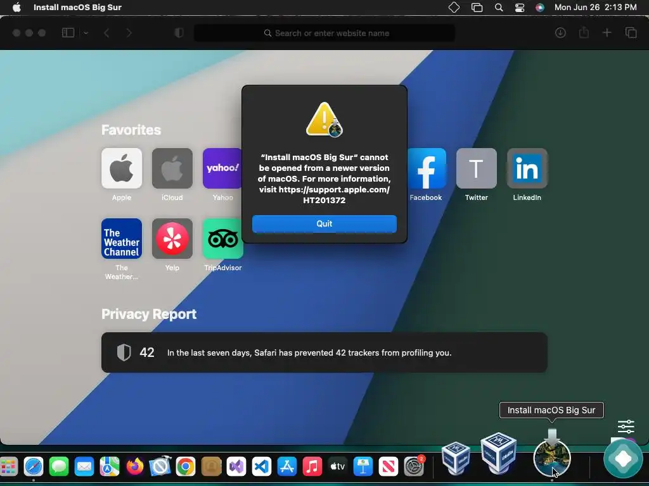This screenshot has width=649, height=486.
Task: Open VirtualBox icon beside Install macOS Big Sur
Action: 498,452
